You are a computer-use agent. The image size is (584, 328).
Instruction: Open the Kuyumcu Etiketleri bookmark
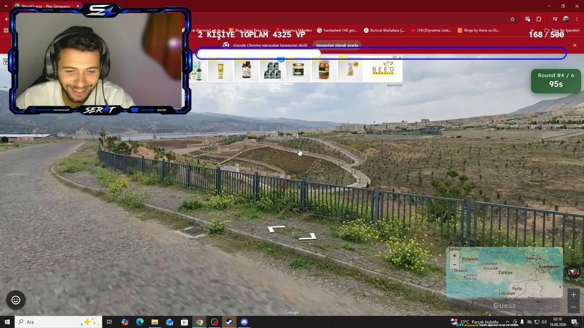pos(294,31)
